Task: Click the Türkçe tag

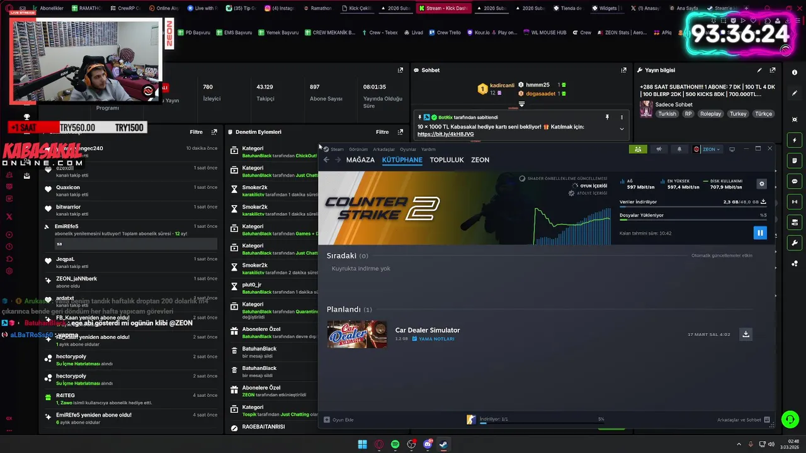Action: (763, 114)
